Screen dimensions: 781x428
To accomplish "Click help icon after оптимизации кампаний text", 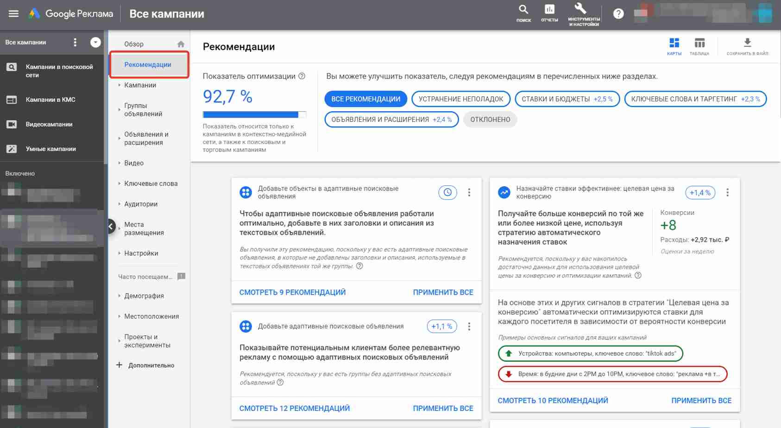I will (638, 275).
